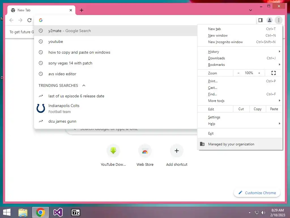Click the three-dot Chrome menu button
This screenshot has height=218, width=290.
pos(279,20)
